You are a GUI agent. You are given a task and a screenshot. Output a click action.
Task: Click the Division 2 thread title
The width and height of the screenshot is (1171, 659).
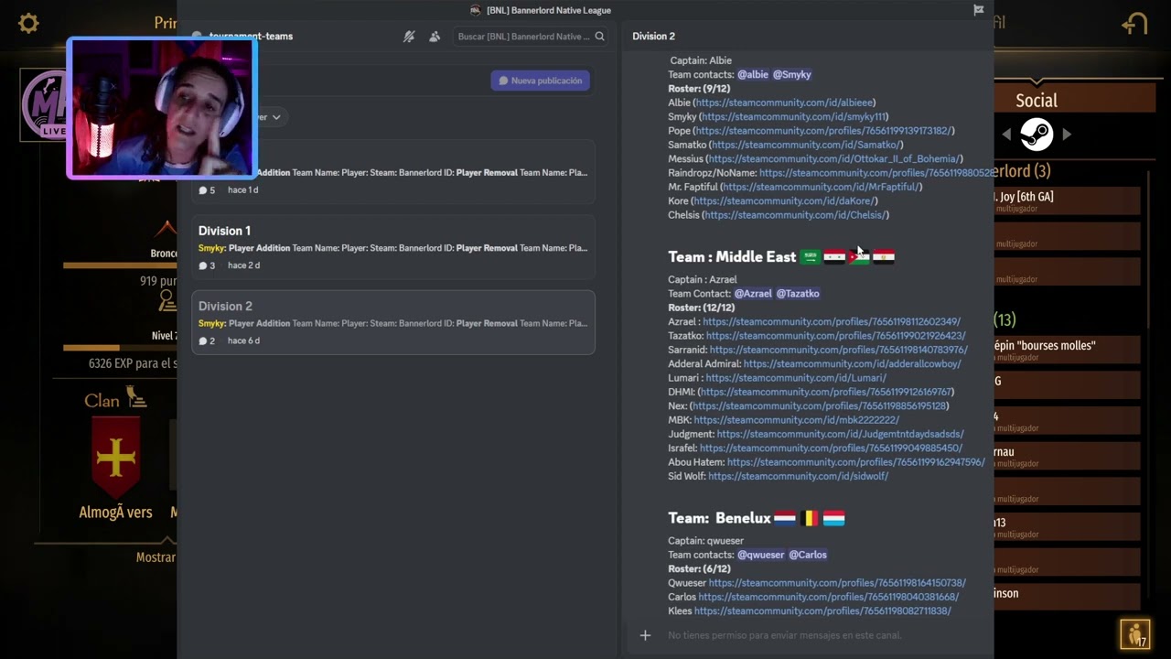click(x=654, y=37)
